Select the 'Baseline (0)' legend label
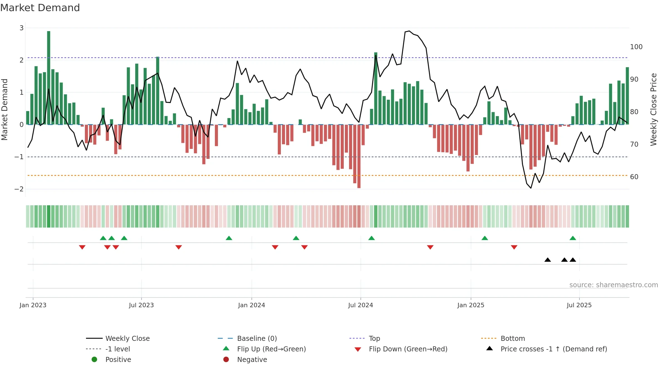The width and height of the screenshot is (668, 375). point(257,338)
